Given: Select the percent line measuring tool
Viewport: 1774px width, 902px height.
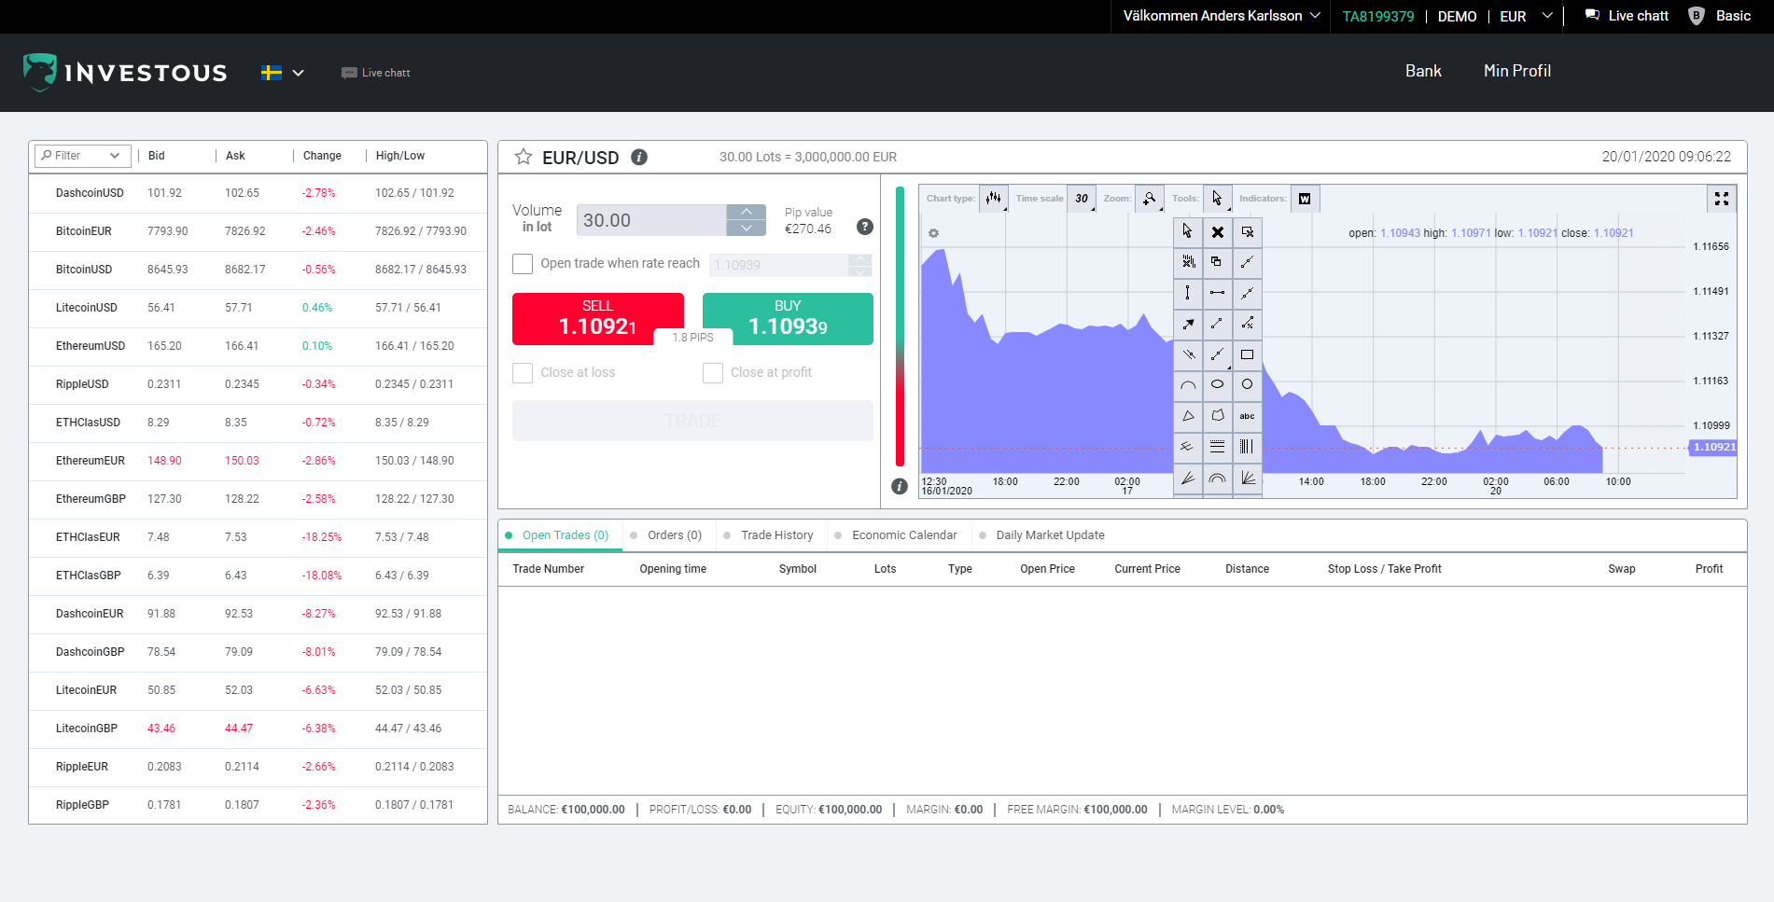Looking at the screenshot, I should point(1247,324).
